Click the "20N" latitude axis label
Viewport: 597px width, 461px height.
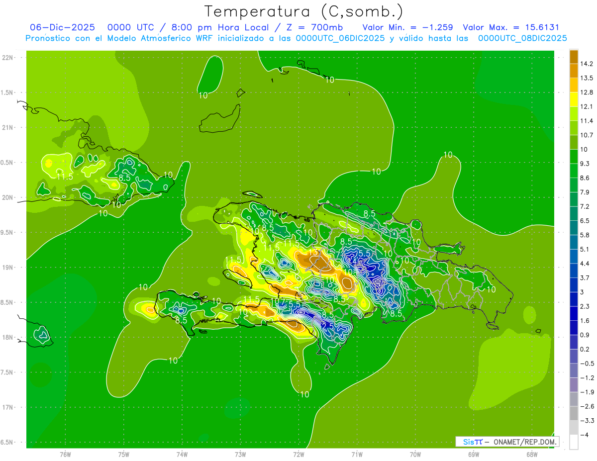tap(8, 197)
